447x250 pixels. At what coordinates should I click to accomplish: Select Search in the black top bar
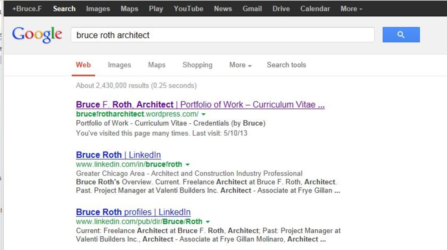coord(64,9)
